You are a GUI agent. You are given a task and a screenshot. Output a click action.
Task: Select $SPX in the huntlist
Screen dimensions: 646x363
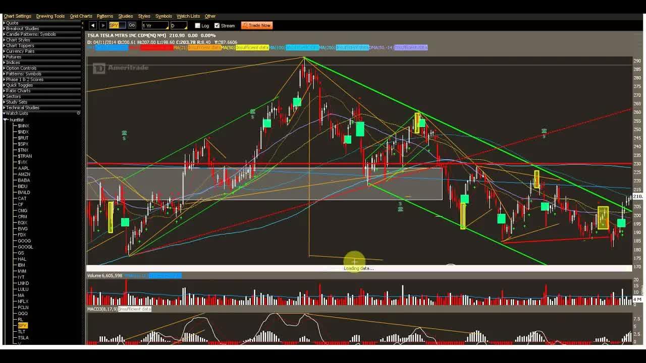pyautogui.click(x=23, y=144)
